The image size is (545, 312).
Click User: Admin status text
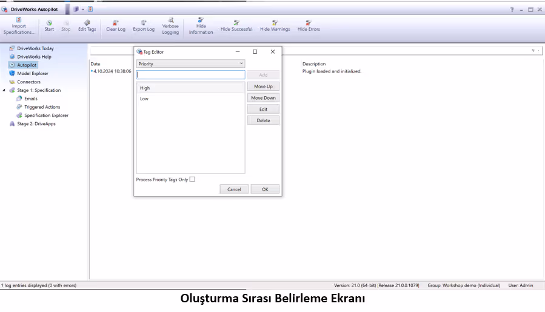[x=521, y=285]
